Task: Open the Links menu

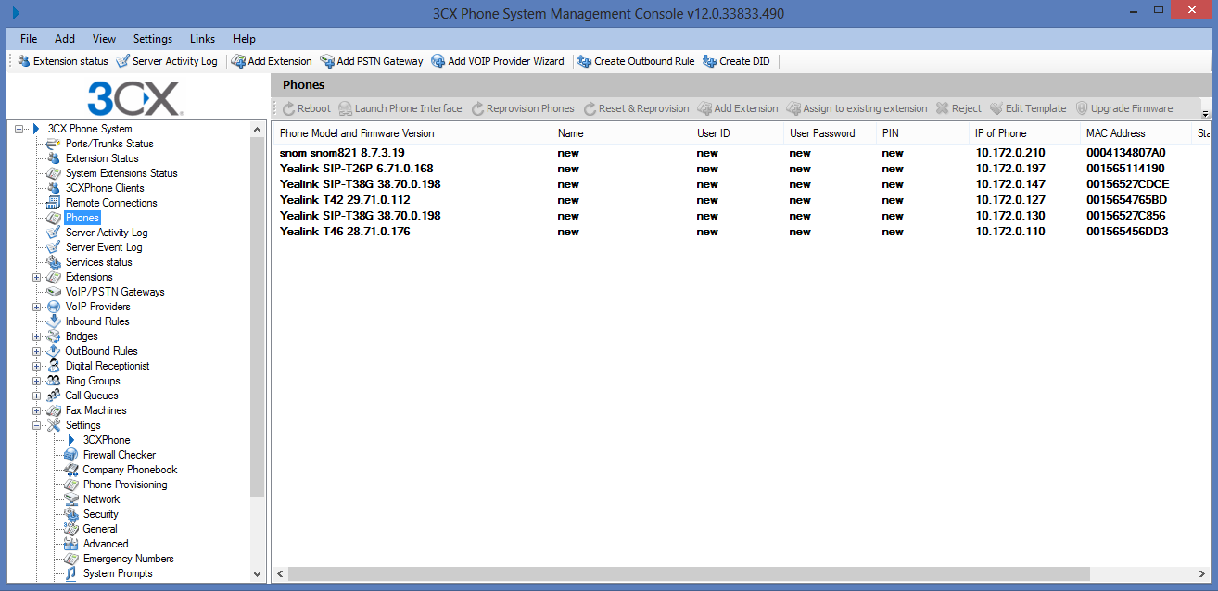Action: pyautogui.click(x=202, y=39)
